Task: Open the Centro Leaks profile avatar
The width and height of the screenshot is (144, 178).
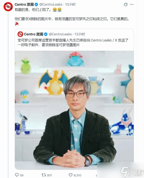Action: click(x=8, y=7)
